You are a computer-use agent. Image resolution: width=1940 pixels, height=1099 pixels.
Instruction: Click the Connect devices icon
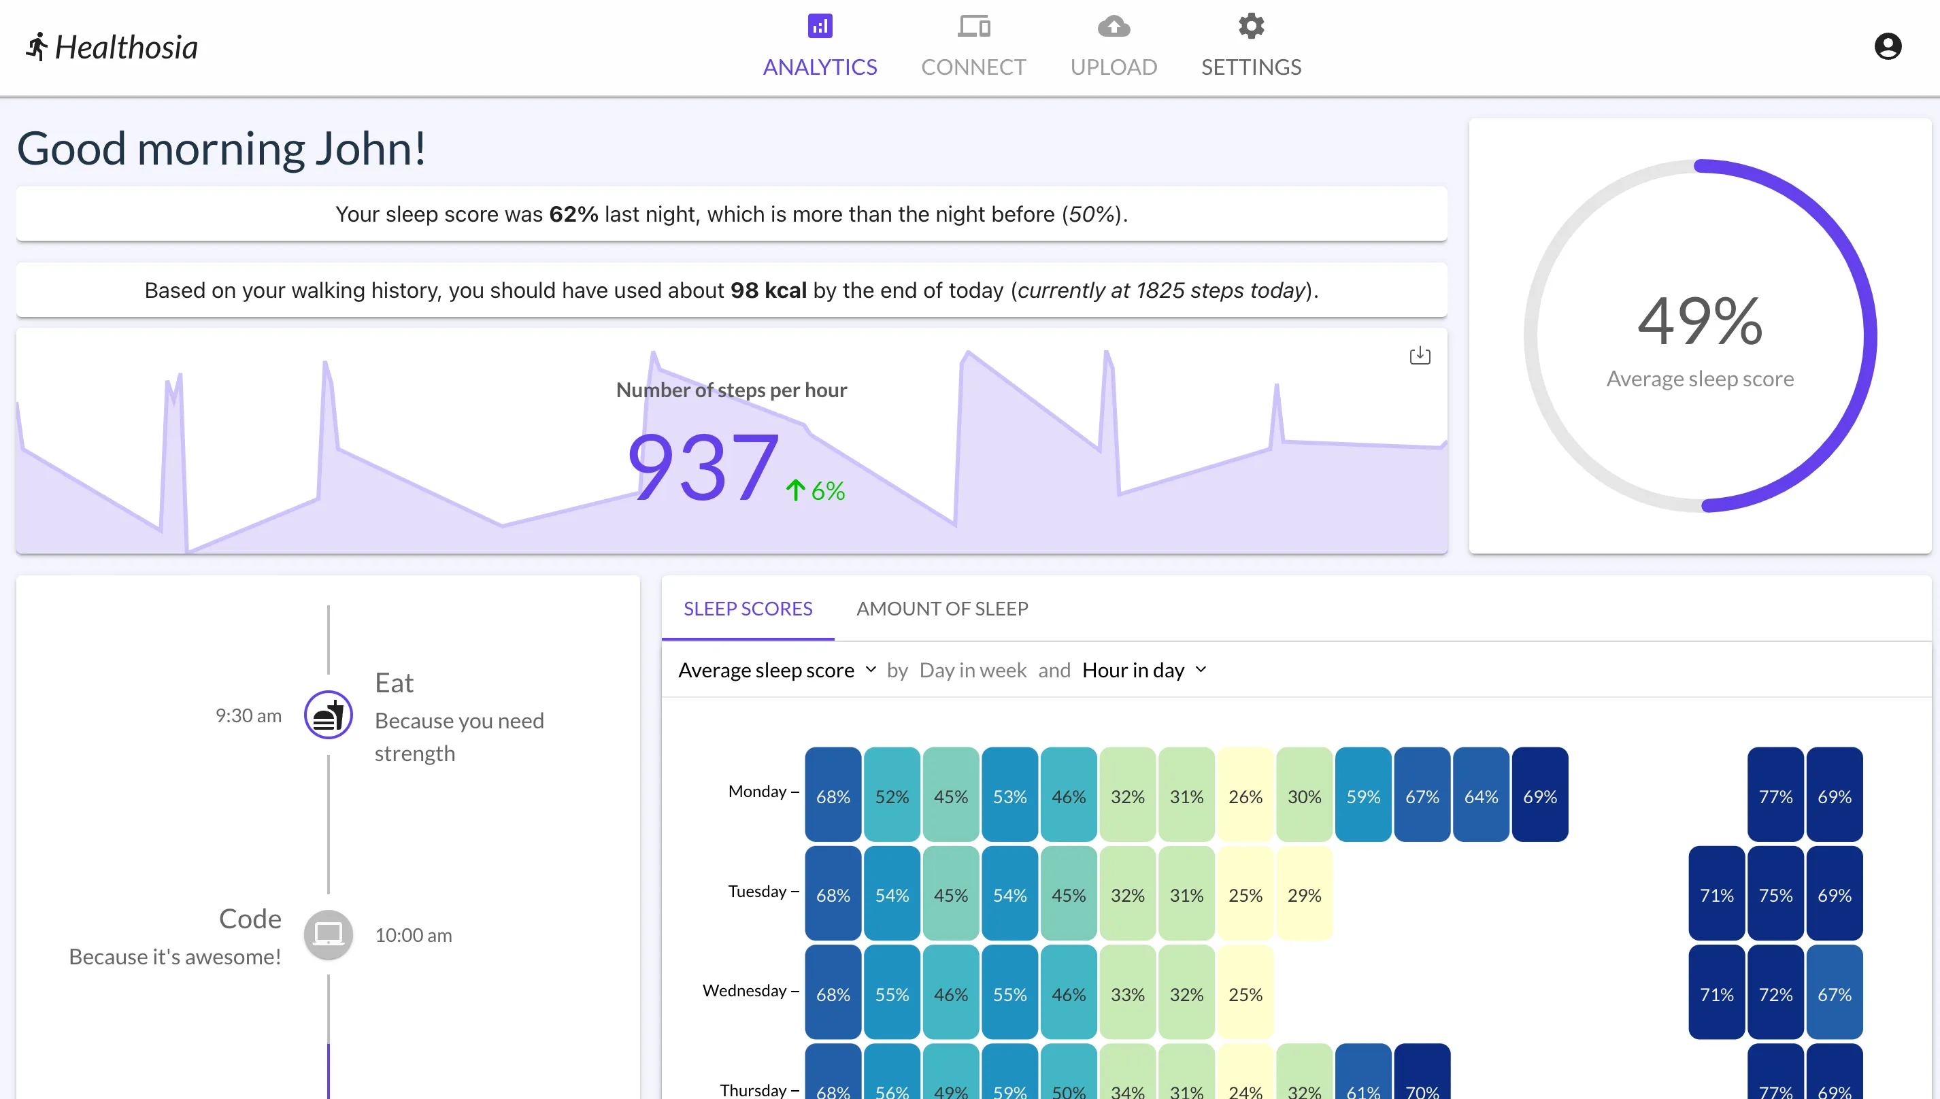pyautogui.click(x=974, y=26)
